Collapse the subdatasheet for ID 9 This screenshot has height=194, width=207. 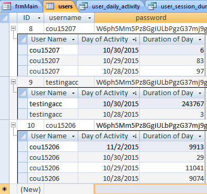(x=13, y=81)
